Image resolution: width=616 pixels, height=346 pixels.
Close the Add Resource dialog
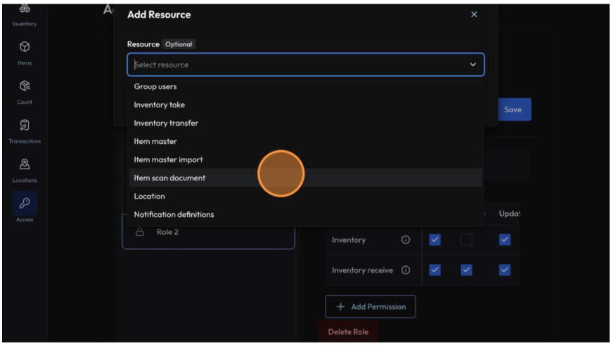click(x=474, y=14)
